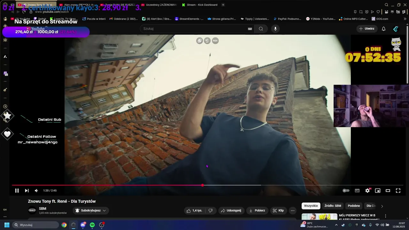Image resolution: width=409 pixels, height=230 pixels.
Task: Click the red playhead scrubber dot
Action: pos(203,185)
